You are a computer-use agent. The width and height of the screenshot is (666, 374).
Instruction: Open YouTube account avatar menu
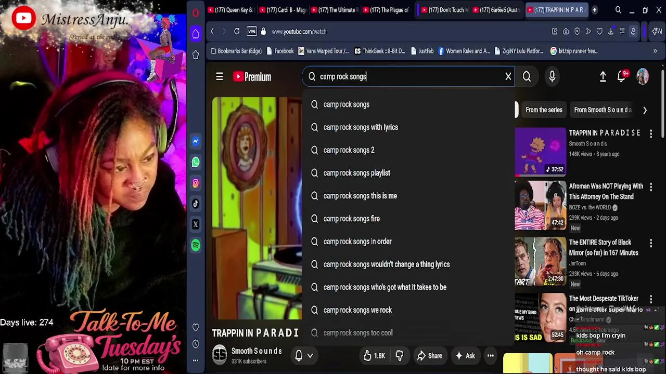[643, 76]
